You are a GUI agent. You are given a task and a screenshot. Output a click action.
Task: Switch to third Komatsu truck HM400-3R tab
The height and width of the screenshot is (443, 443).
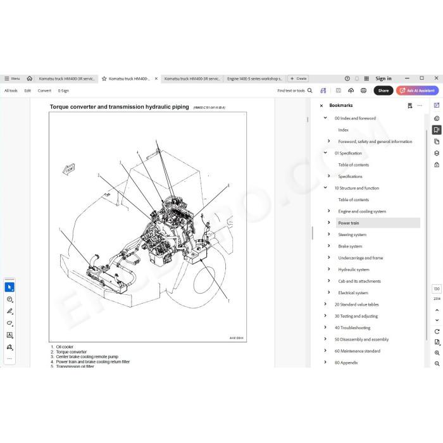[x=192, y=78]
